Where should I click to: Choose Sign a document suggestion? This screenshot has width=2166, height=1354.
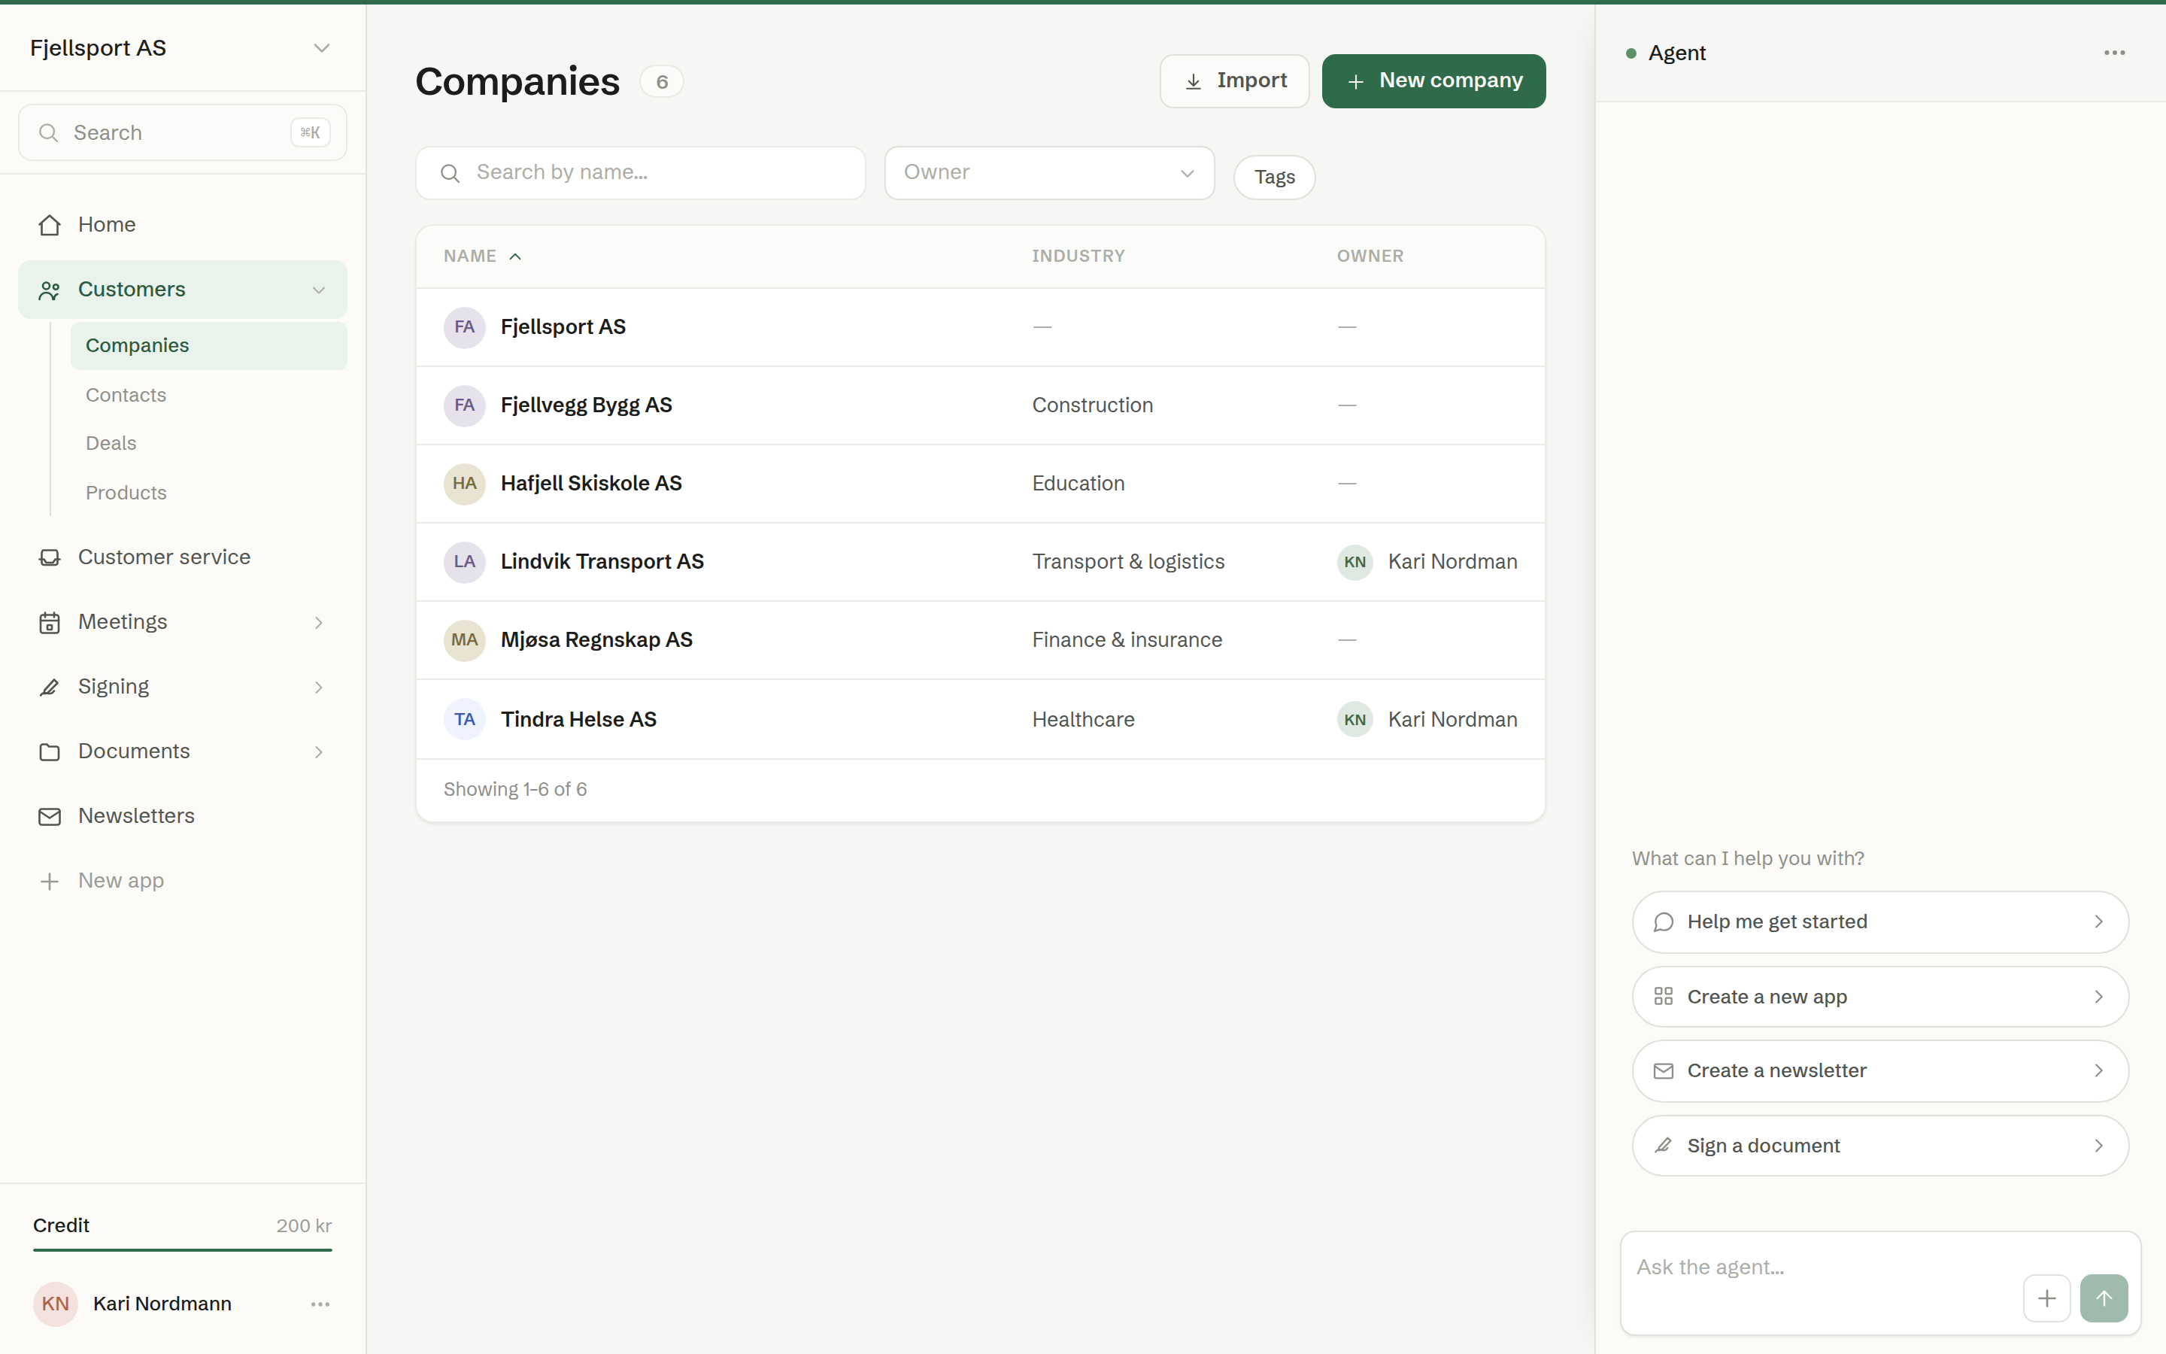(x=1879, y=1146)
